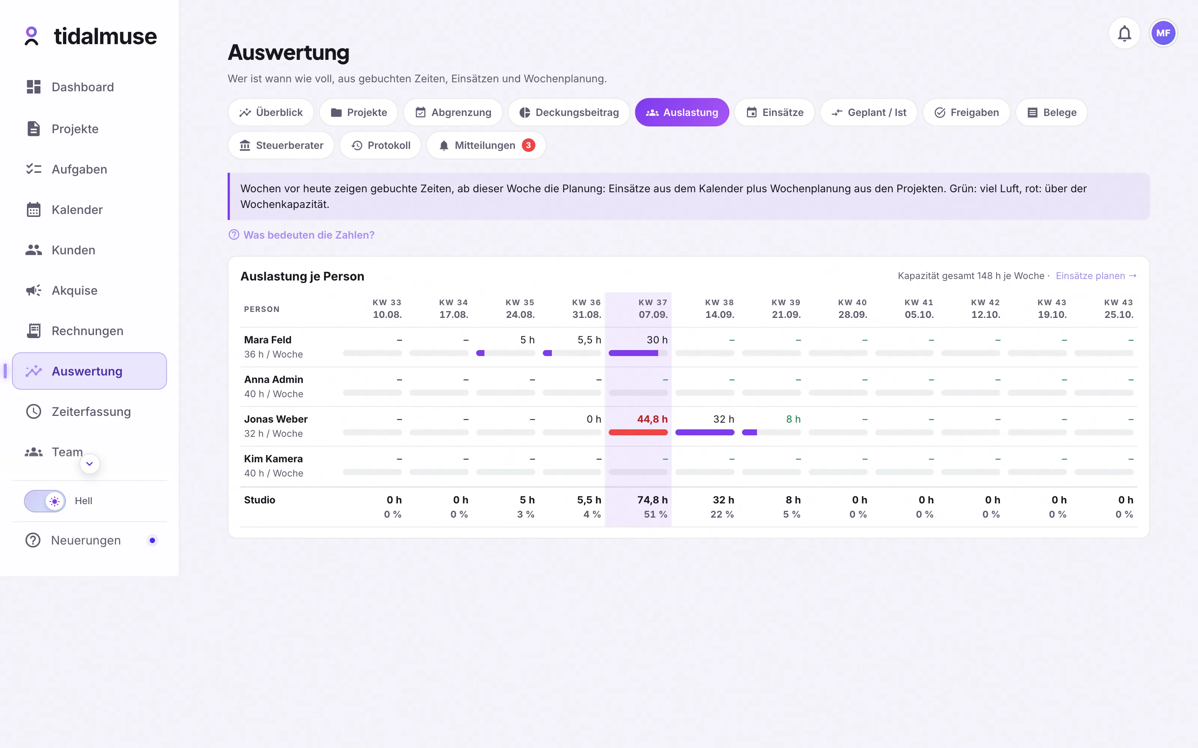Image resolution: width=1198 pixels, height=748 pixels.
Task: Switch to the Einsätze tab
Action: pyautogui.click(x=775, y=112)
